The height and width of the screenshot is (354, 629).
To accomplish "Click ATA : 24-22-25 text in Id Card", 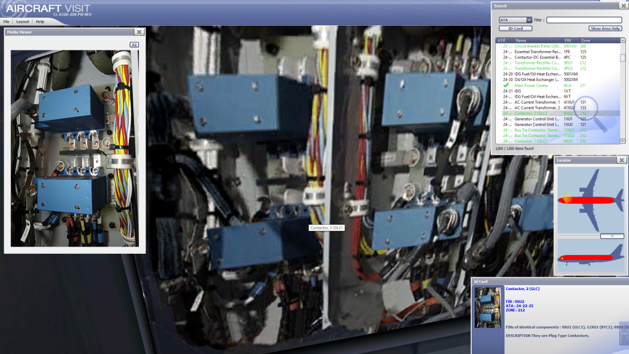I will pyautogui.click(x=520, y=306).
